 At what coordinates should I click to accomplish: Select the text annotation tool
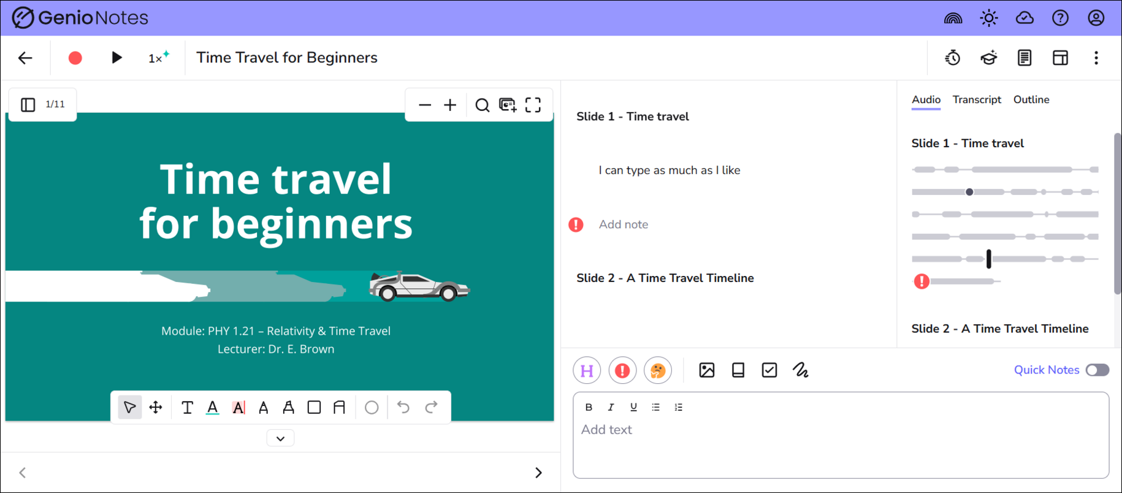[x=188, y=407]
